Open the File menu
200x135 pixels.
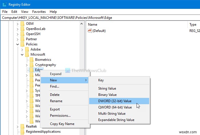5,12
